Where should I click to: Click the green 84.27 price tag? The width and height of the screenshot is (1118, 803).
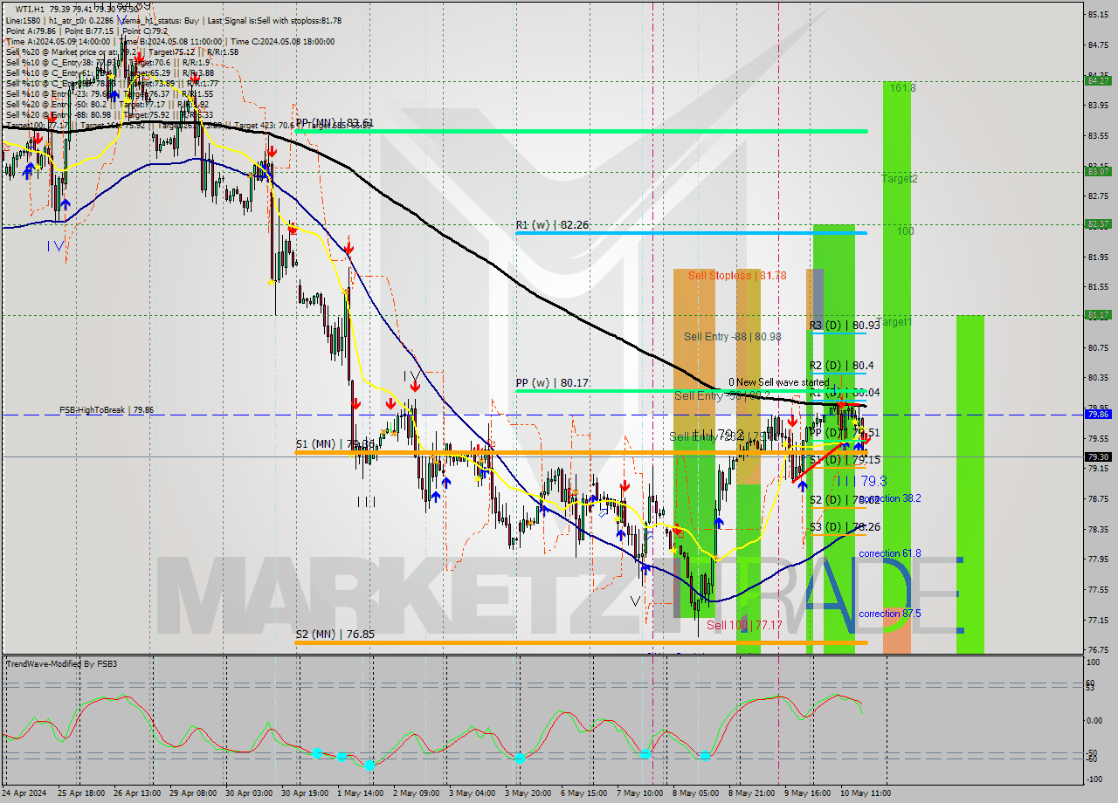pyautogui.click(x=1098, y=80)
